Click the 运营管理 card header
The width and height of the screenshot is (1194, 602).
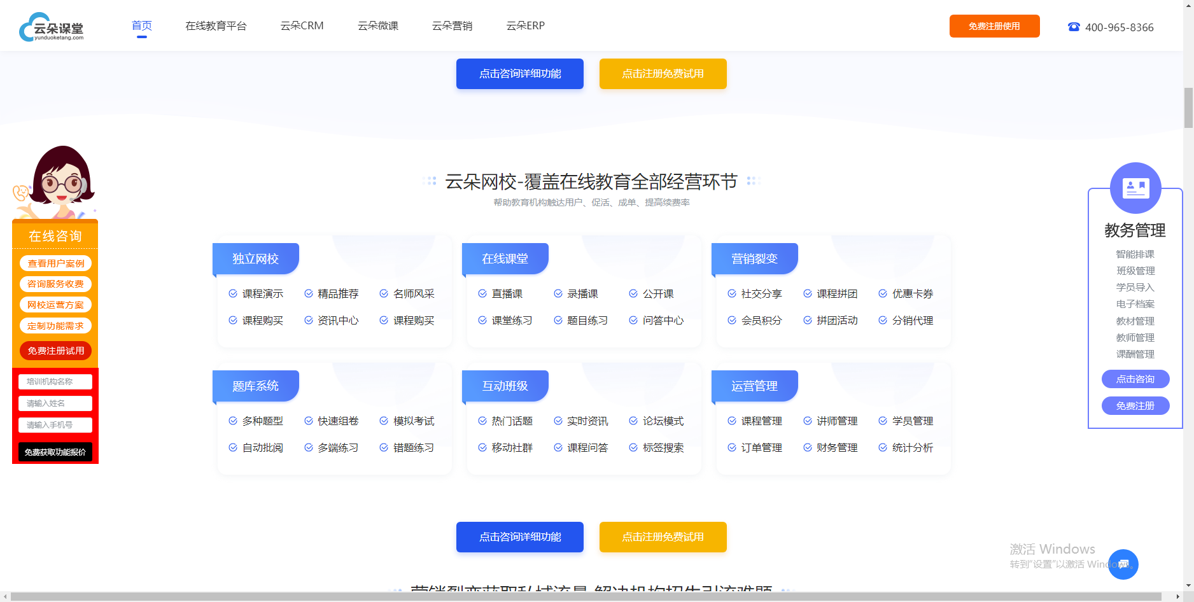[x=755, y=386]
